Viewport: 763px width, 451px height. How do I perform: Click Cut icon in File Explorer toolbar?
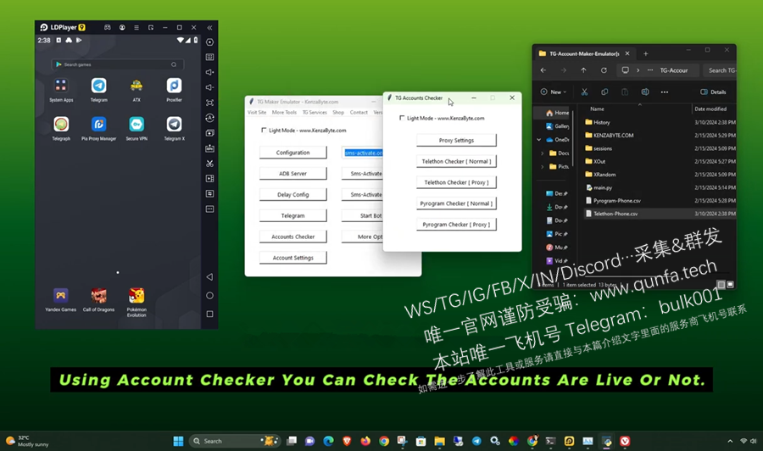(584, 92)
